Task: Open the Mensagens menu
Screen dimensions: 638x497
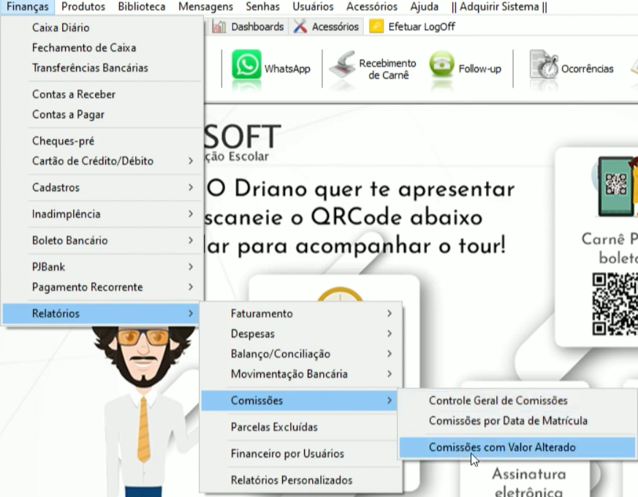Action: (205, 7)
